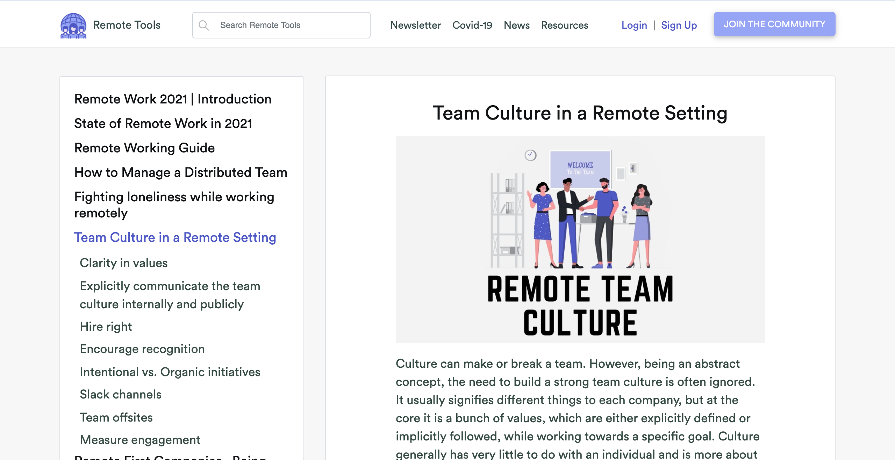This screenshot has width=895, height=460.
Task: Click the Remote Team Culture illustration
Action: pyautogui.click(x=580, y=239)
